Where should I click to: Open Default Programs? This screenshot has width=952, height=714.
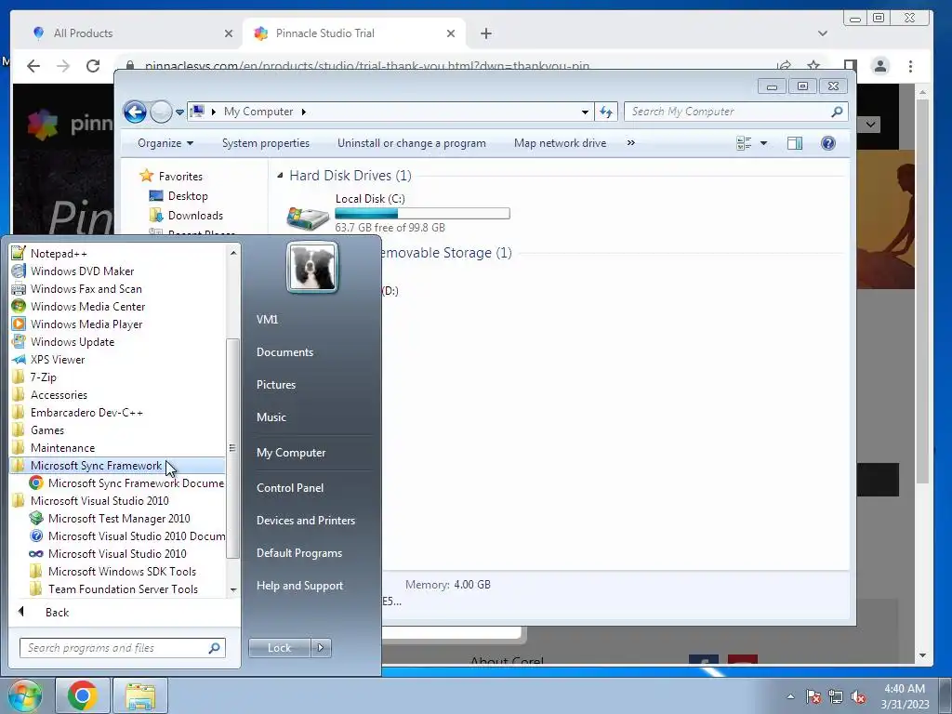tap(298, 553)
